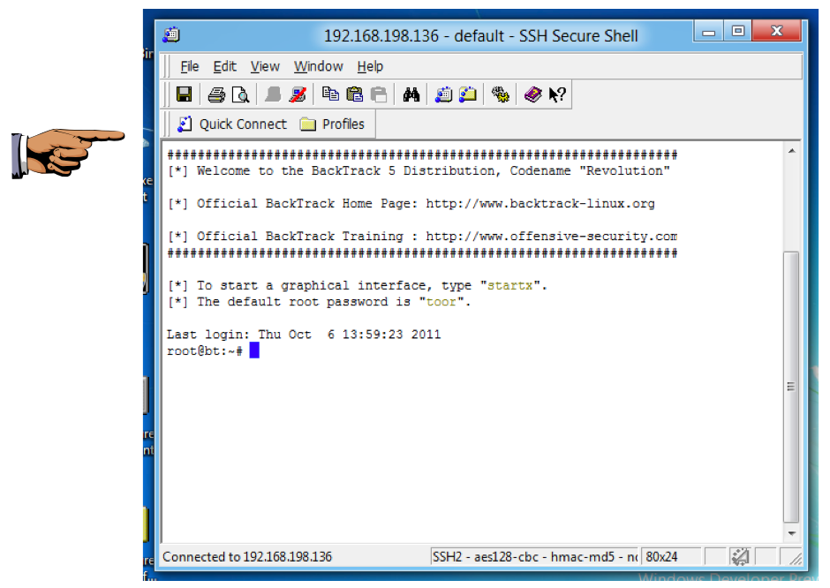The height and width of the screenshot is (588, 830).
Task: Click the root@bt terminal prompt line
Action: click(x=213, y=351)
